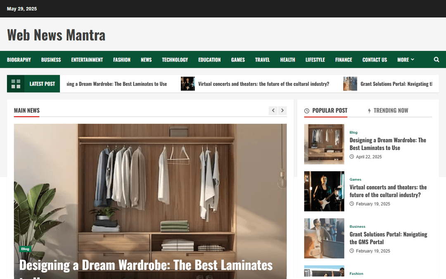Click the lightning icon beside Trending Now

click(369, 111)
